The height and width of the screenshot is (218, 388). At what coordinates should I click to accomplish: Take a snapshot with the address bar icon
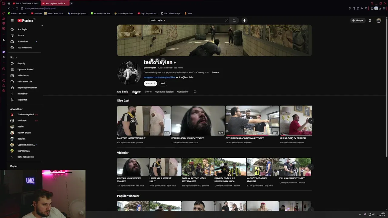pyautogui.click(x=353, y=8)
